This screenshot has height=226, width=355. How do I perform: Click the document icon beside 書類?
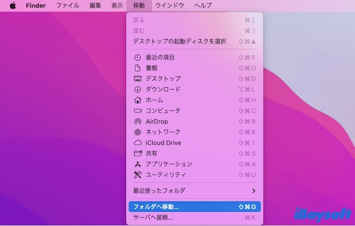tap(137, 68)
